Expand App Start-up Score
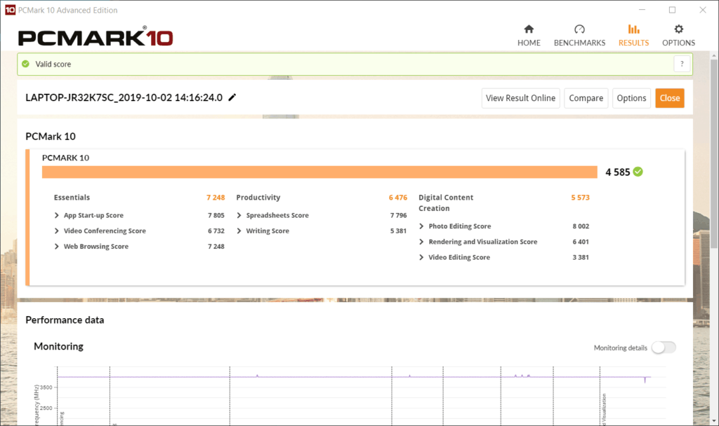 [x=57, y=216]
